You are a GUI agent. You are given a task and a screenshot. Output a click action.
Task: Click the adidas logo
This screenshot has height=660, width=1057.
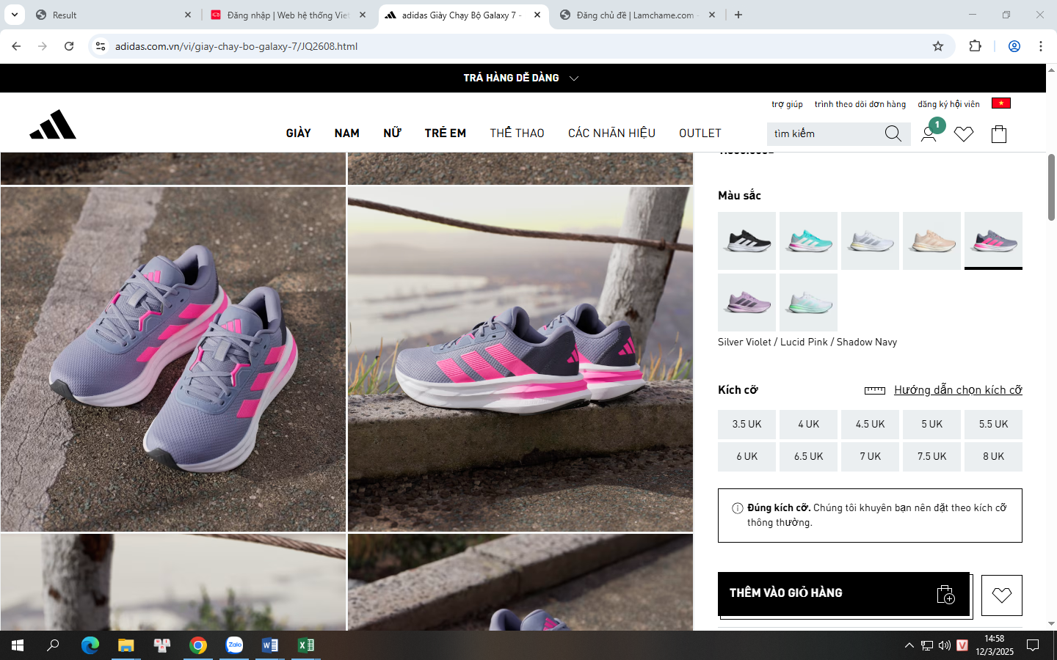tap(53, 125)
